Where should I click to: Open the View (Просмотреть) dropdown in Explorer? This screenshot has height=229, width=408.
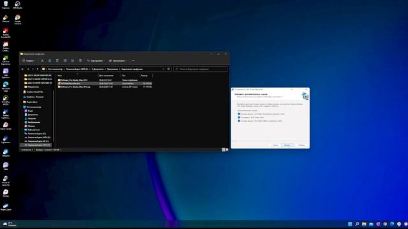pos(118,60)
